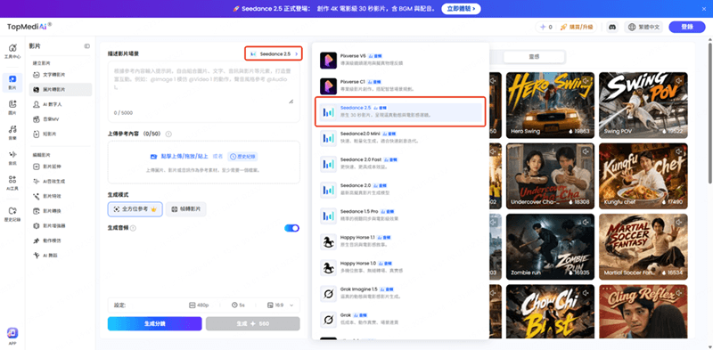Change the 5s duration setting

click(238, 305)
